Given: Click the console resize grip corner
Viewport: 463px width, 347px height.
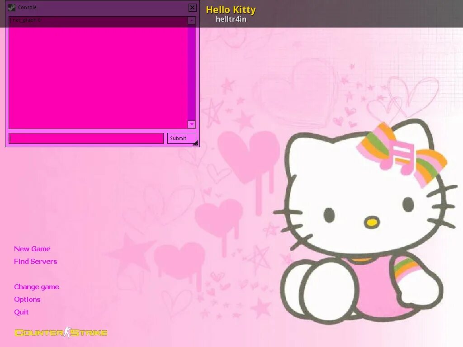Looking at the screenshot, I should [195, 143].
